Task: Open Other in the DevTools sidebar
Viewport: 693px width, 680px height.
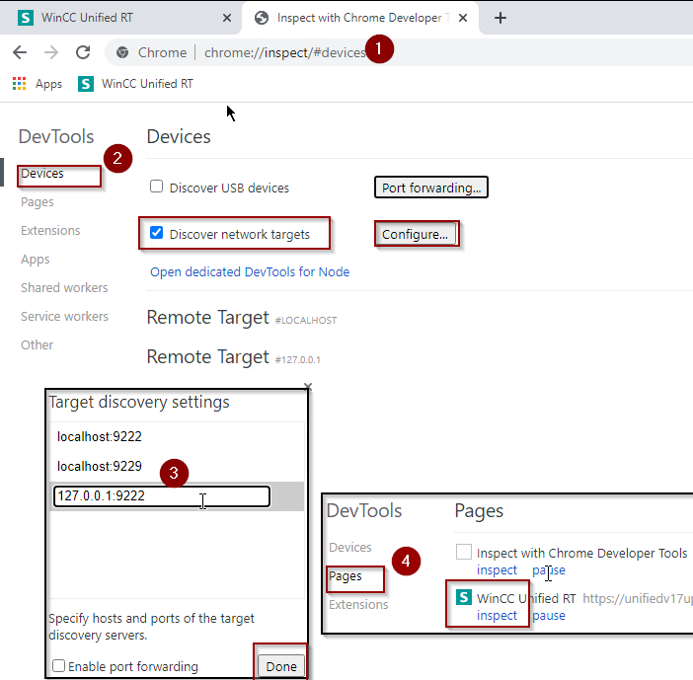Action: coord(37,345)
